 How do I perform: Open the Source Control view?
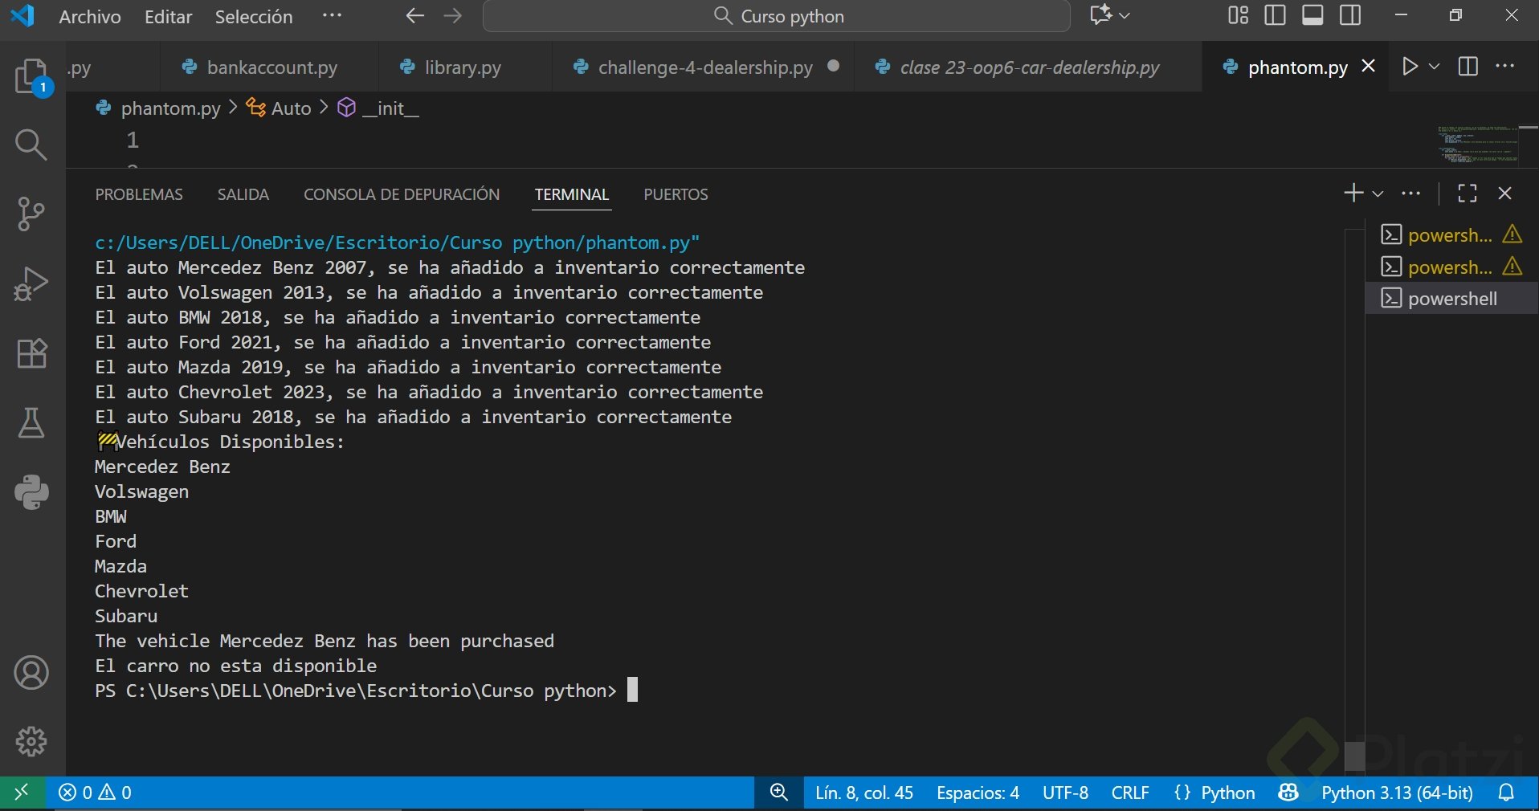click(31, 214)
